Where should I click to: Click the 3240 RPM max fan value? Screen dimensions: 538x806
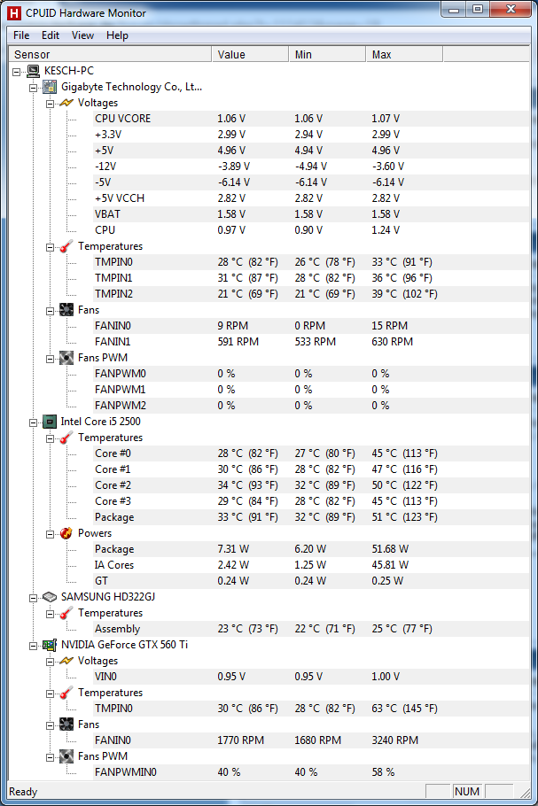395,740
